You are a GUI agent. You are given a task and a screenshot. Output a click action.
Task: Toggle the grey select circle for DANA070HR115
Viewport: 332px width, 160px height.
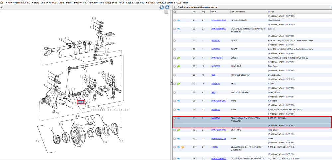coord(175,130)
